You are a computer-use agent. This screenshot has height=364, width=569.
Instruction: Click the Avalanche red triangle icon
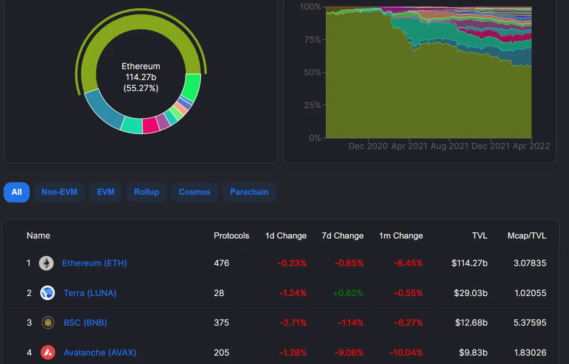[x=48, y=352]
